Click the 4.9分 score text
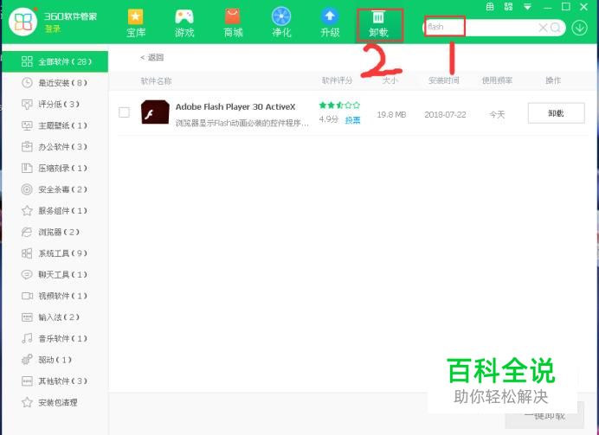Viewport: 599px width, 435px height. (329, 119)
